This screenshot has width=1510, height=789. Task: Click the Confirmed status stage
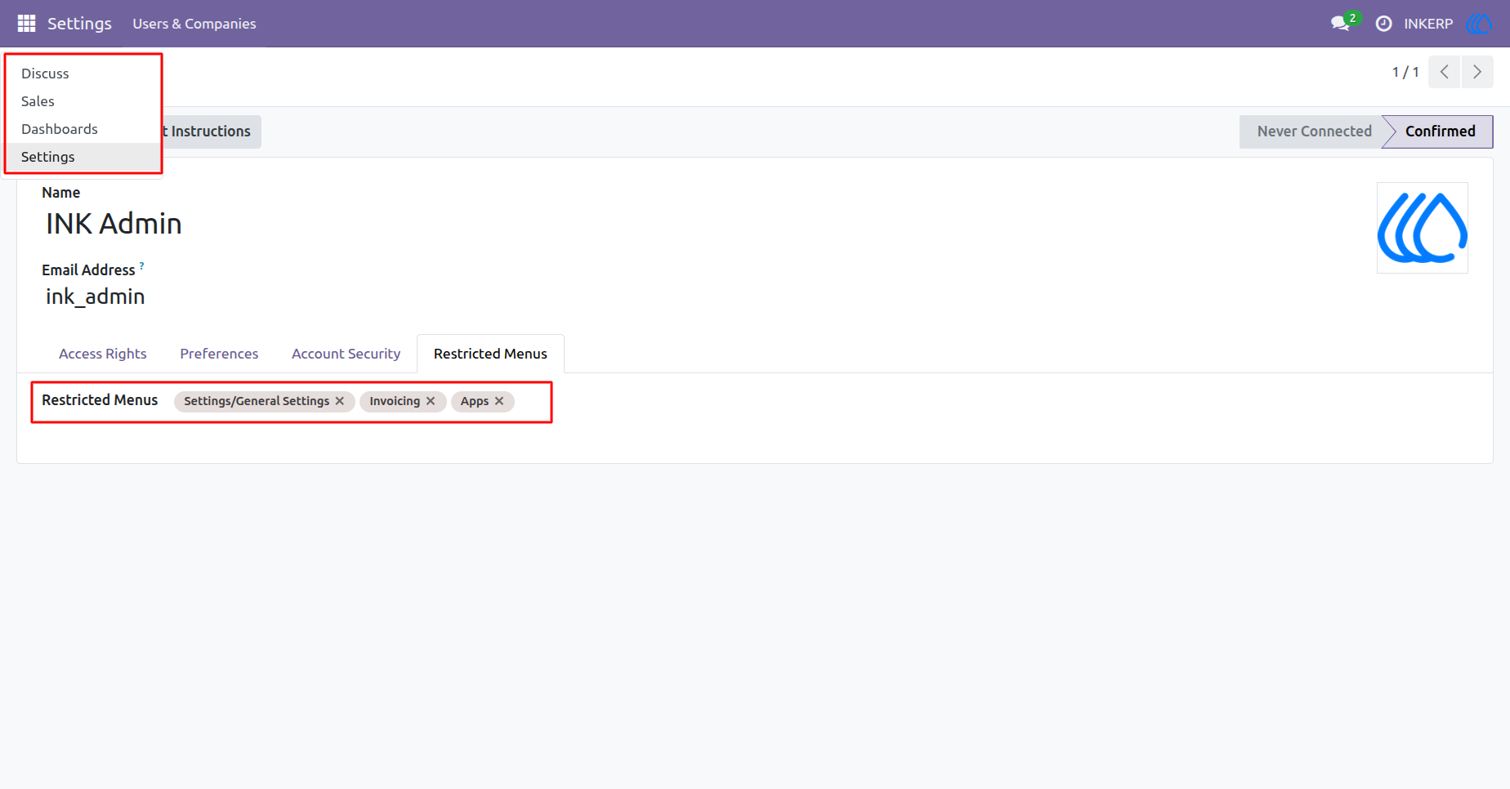(x=1440, y=131)
